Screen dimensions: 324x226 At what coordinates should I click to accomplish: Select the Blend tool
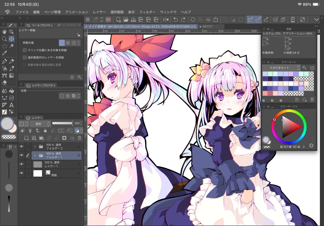[x=4, y=91]
